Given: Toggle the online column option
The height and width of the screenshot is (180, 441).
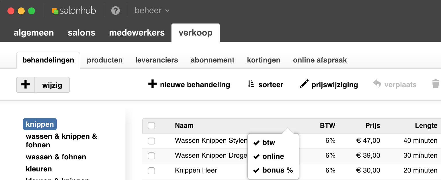Looking at the screenshot, I should click(269, 156).
